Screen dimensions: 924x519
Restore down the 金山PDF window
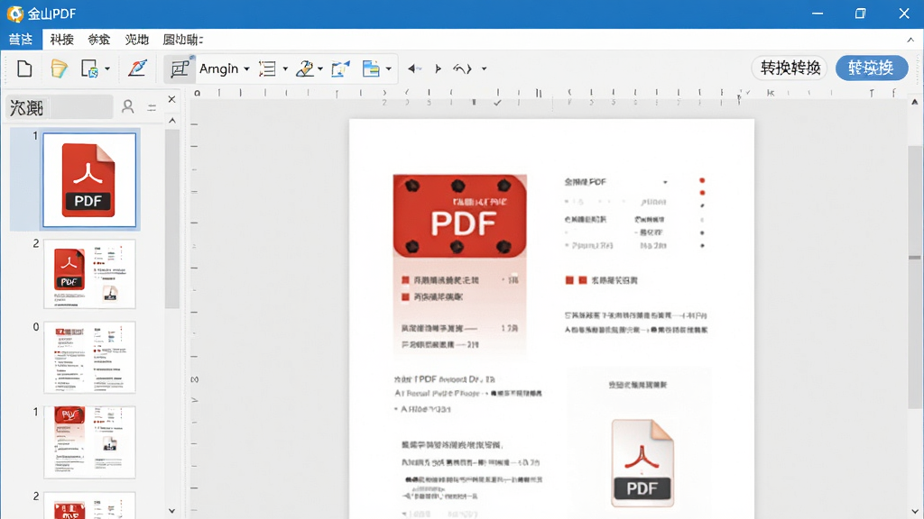click(x=860, y=14)
